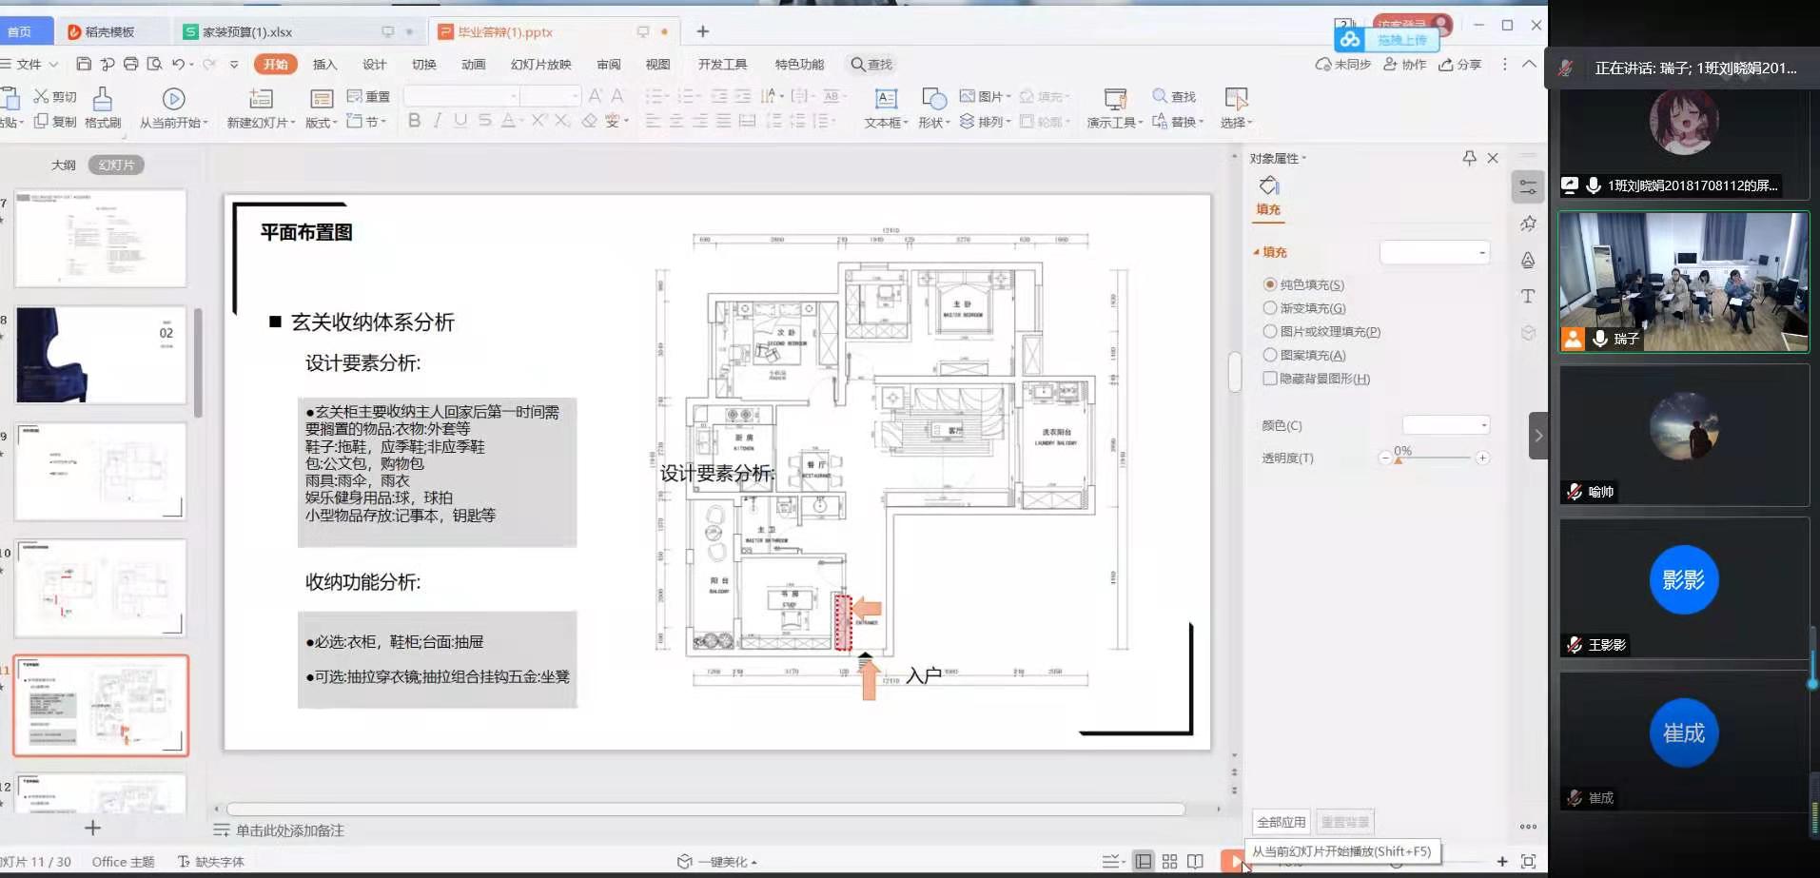Adjust the transparency (透明度) slider
The image size is (1820, 878).
point(1399,459)
